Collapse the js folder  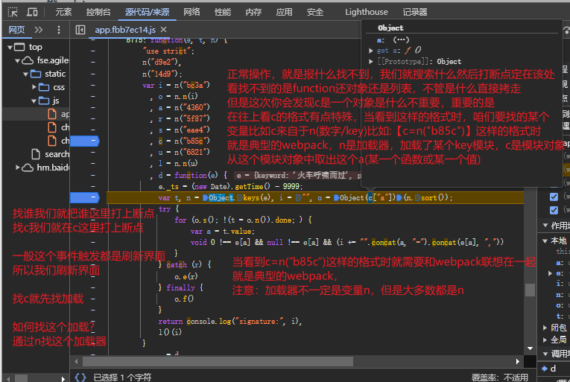coord(34,101)
